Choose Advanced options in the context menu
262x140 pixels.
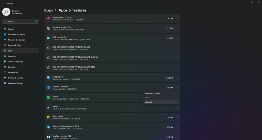152,94
